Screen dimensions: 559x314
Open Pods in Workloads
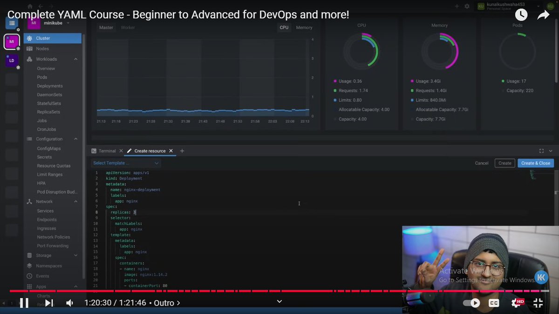click(x=42, y=77)
